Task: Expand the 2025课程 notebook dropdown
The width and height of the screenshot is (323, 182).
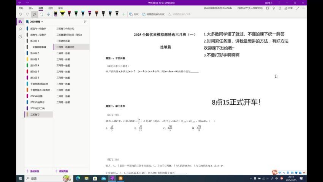Action: (35, 22)
